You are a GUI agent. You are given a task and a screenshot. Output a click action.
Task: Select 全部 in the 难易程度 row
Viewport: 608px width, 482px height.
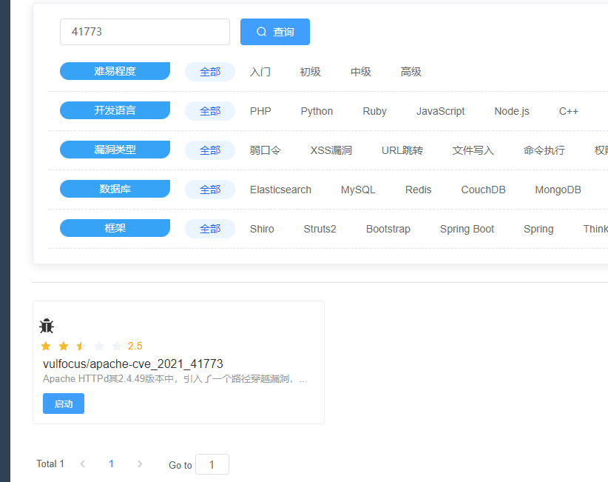[209, 72]
